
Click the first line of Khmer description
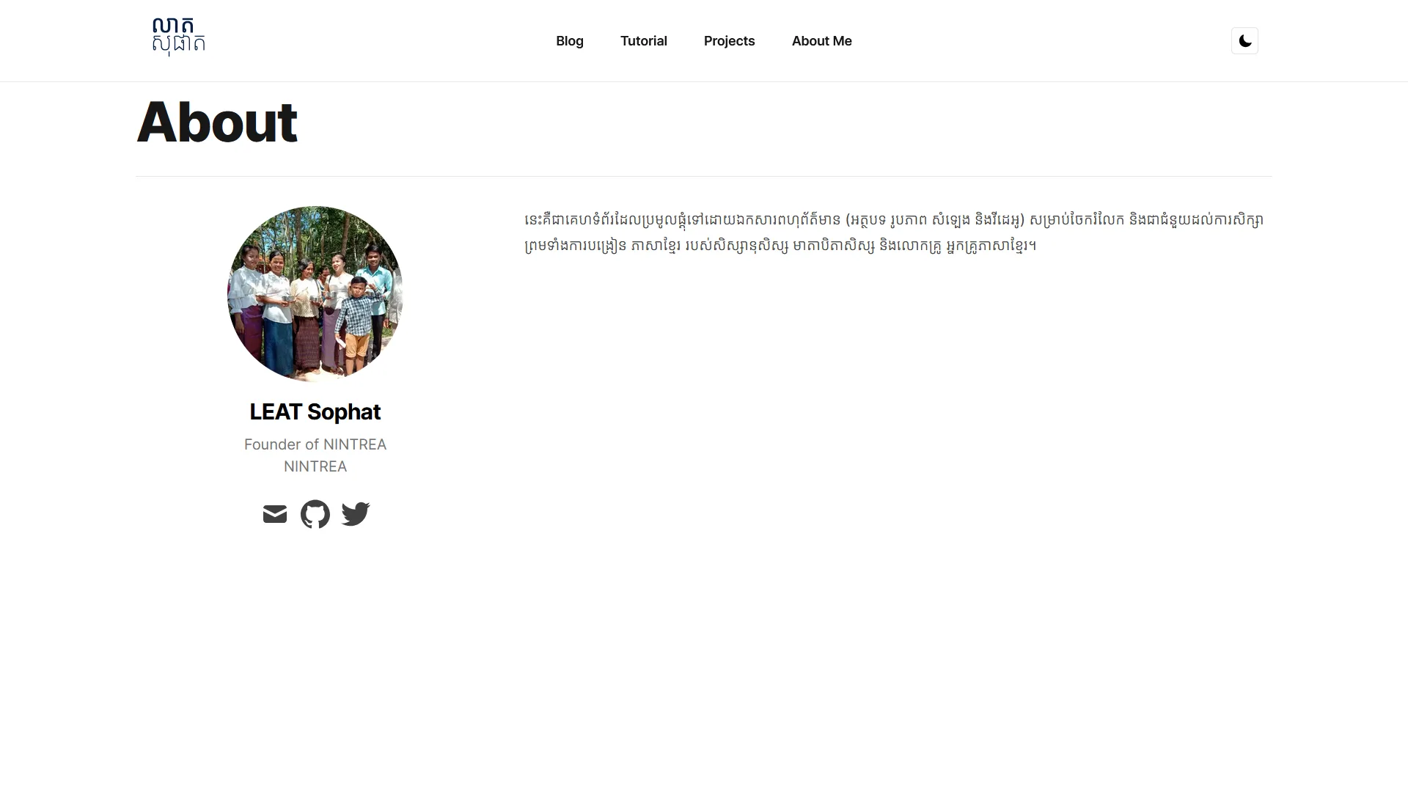pyautogui.click(x=894, y=220)
